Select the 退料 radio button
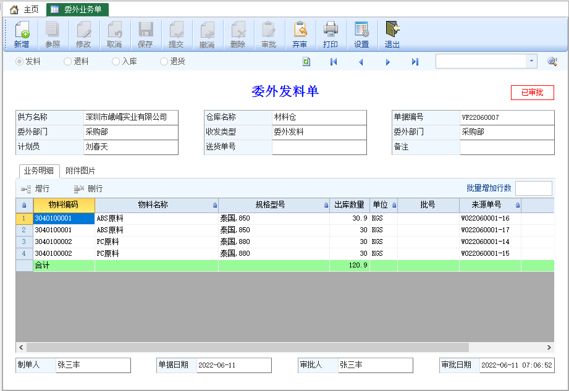 click(67, 62)
